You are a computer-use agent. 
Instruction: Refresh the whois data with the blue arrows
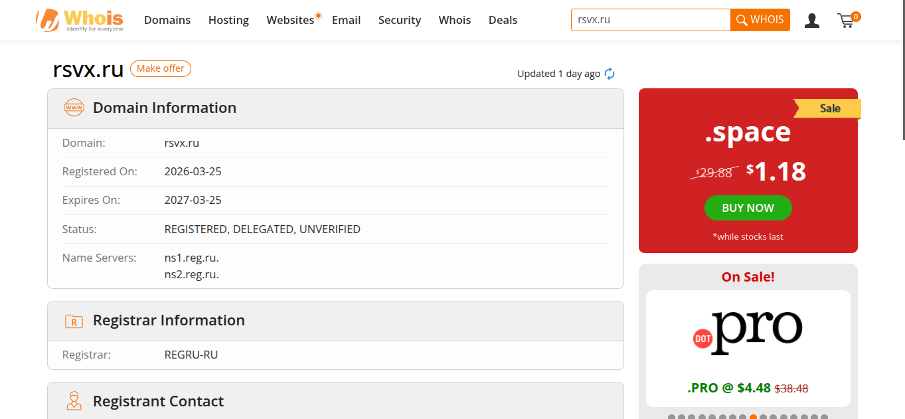610,74
